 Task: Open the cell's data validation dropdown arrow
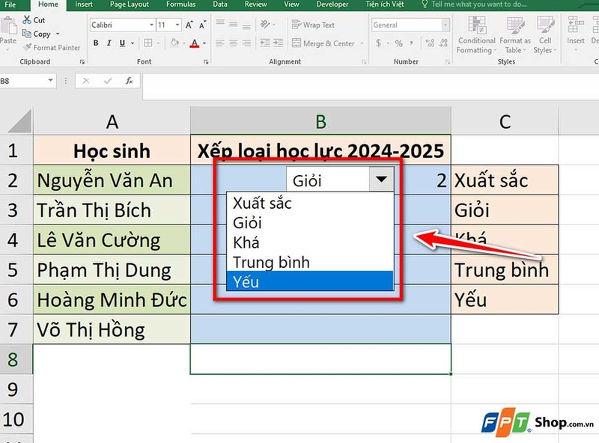[380, 180]
